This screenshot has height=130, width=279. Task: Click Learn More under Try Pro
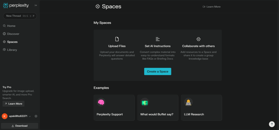[14, 104]
